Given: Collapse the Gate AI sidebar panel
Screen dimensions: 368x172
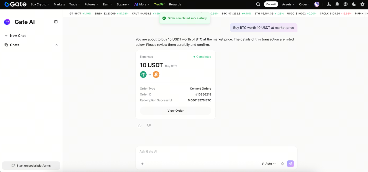Looking at the screenshot, I should [x=56, y=22].
